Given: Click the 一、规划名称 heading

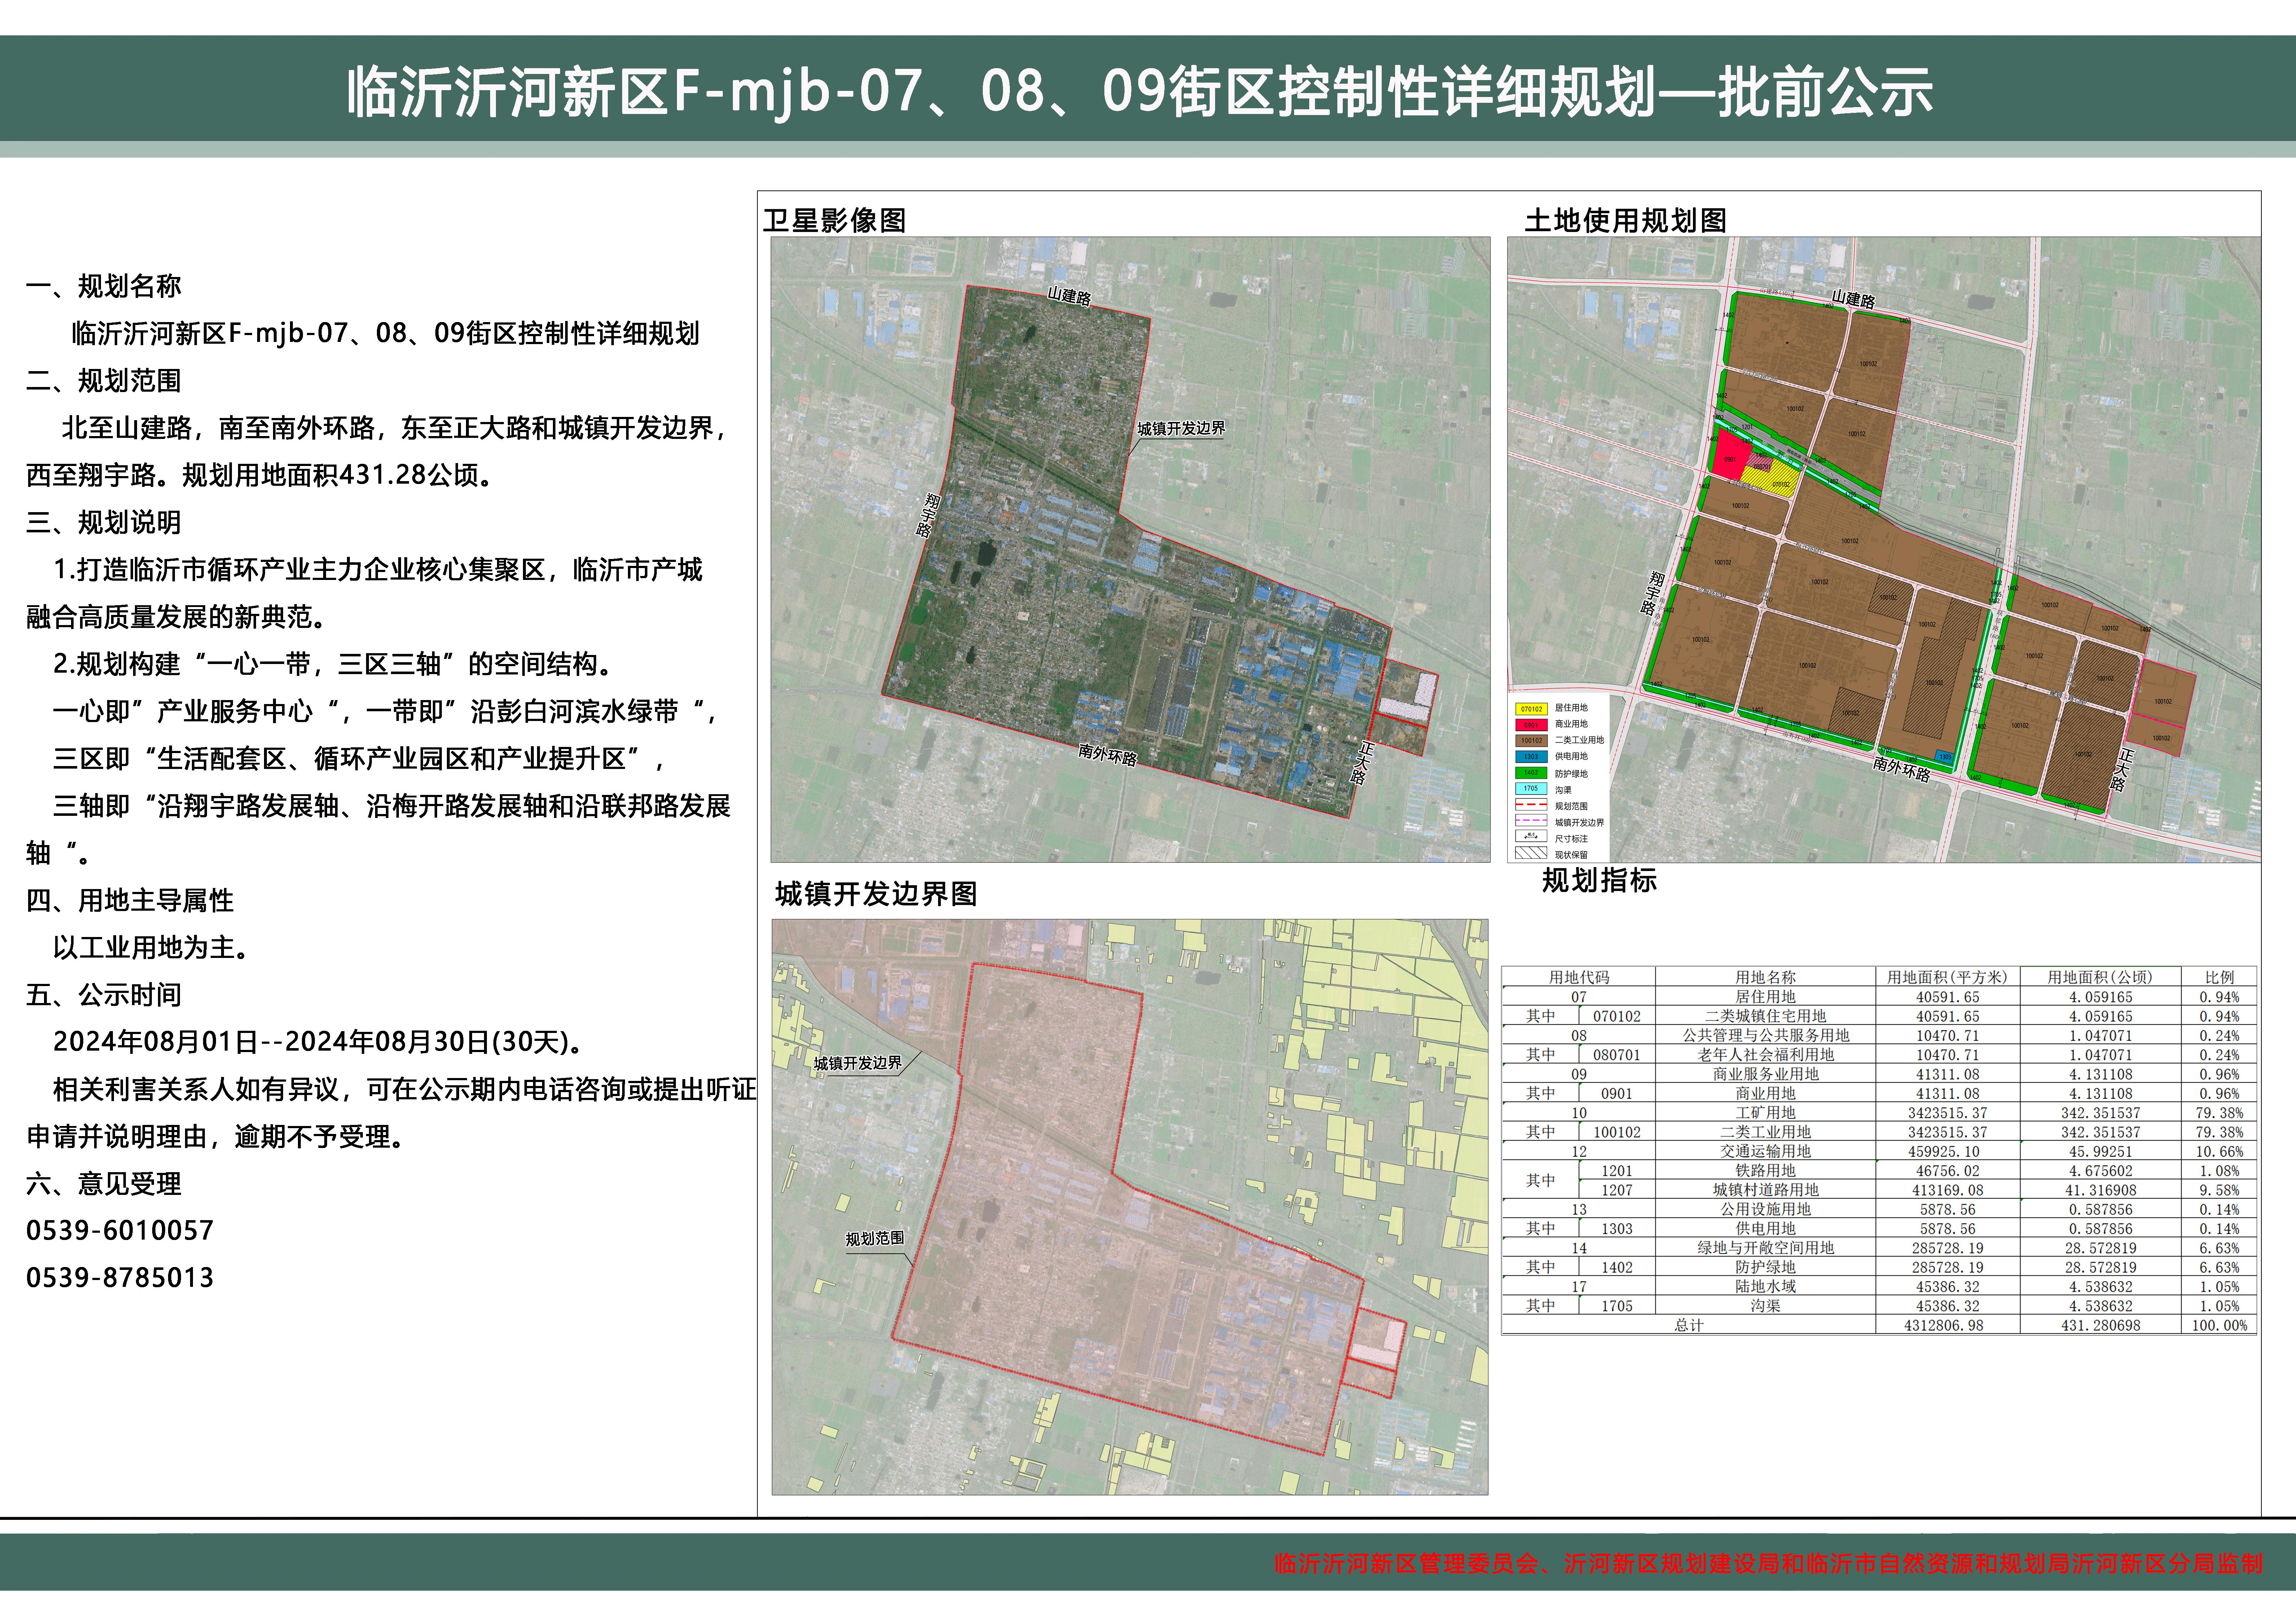Looking at the screenshot, I should point(103,286).
